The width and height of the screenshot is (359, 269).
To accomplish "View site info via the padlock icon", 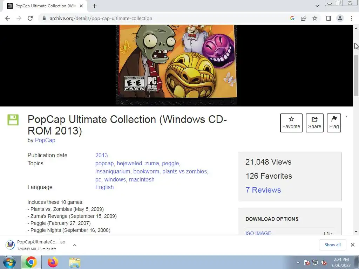I will [44, 18].
